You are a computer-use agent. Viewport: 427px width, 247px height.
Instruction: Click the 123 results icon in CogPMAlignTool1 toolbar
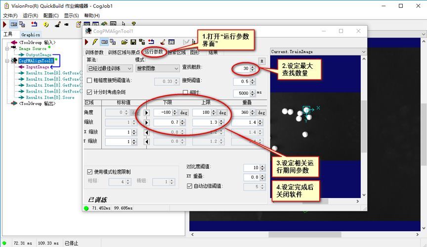point(171,42)
